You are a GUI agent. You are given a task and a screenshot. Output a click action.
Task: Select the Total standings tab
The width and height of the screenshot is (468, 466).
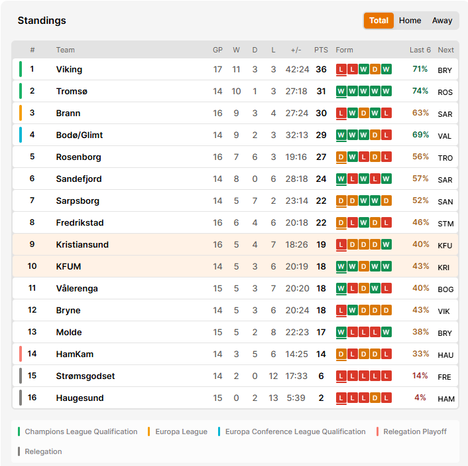(x=379, y=21)
